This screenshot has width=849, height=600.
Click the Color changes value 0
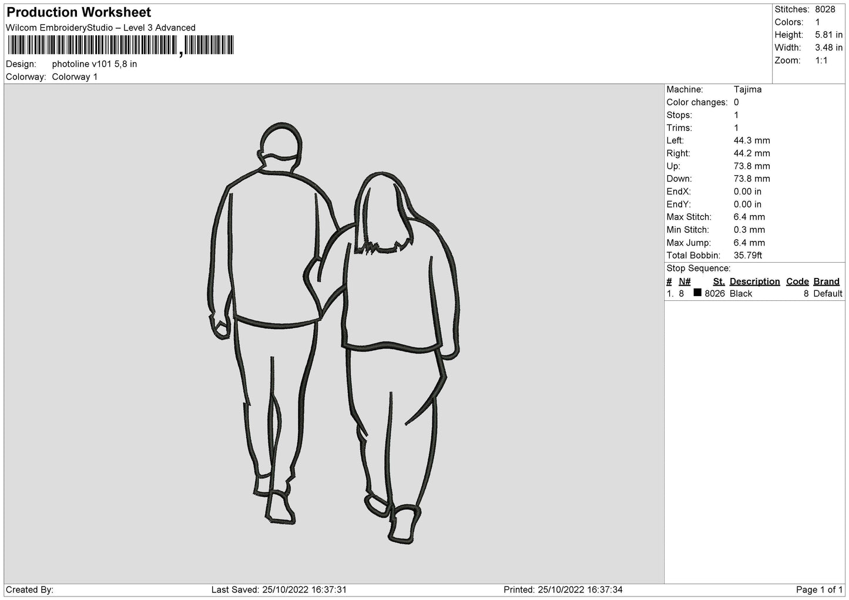(736, 102)
